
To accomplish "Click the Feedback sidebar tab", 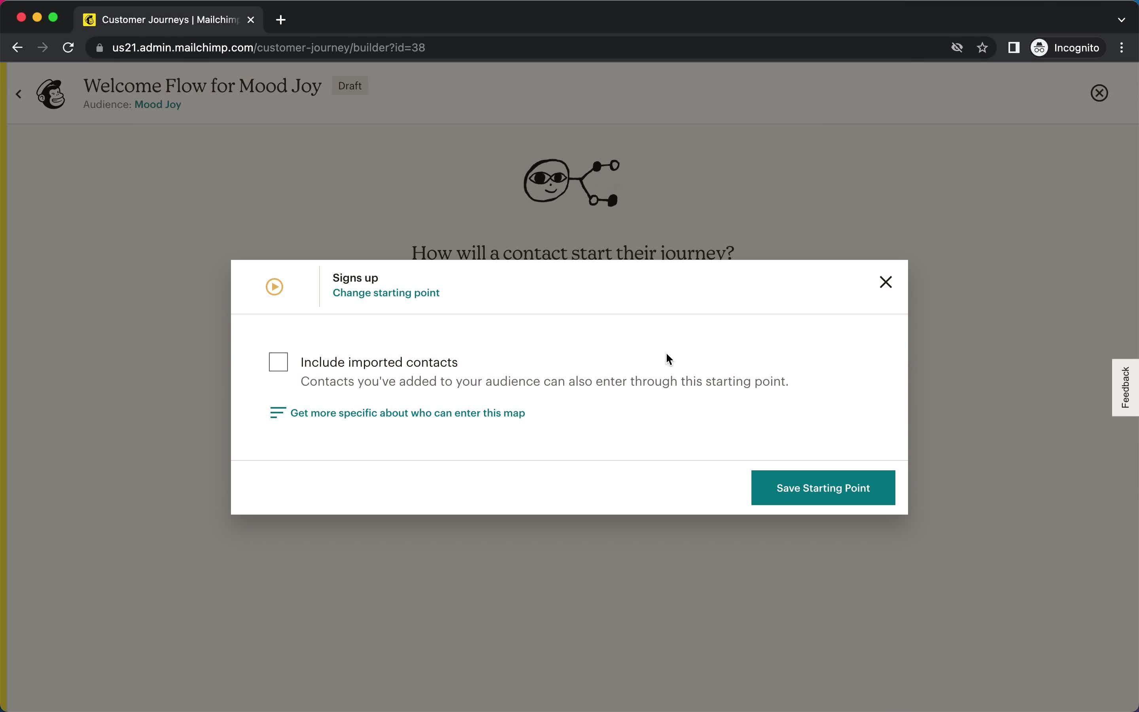I will pyautogui.click(x=1125, y=386).
